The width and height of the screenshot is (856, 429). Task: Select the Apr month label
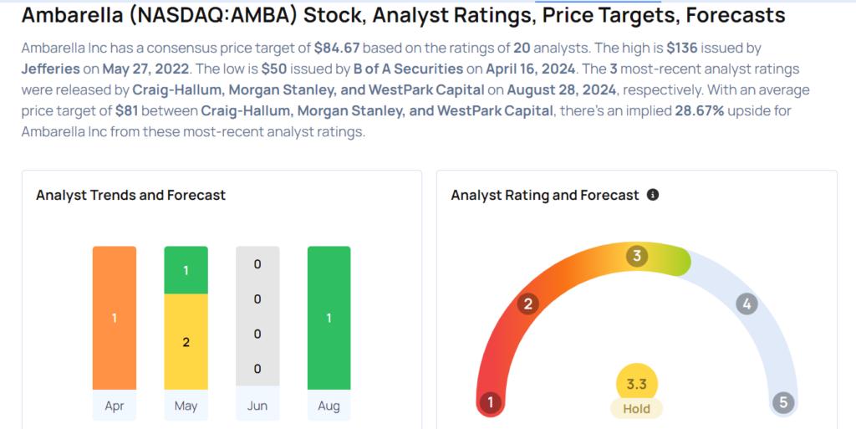pyautogui.click(x=114, y=406)
